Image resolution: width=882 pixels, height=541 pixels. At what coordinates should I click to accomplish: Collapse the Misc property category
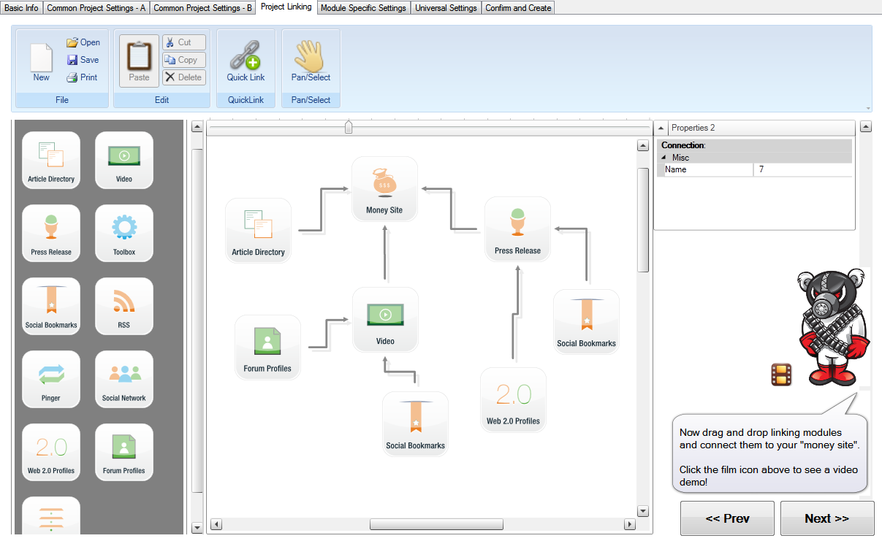click(664, 158)
